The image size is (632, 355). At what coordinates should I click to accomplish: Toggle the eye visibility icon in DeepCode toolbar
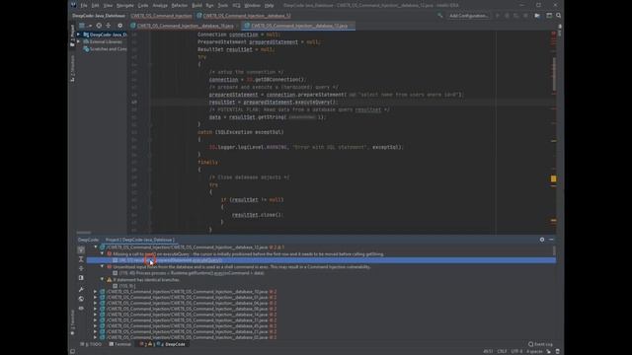pyautogui.click(x=81, y=308)
